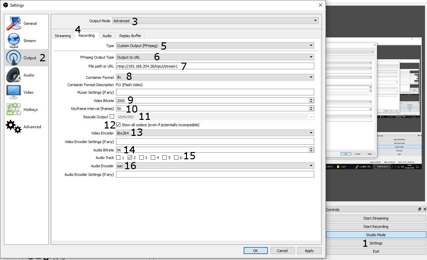The height and width of the screenshot is (260, 427).
Task: Uncheck Show all codecs option
Action: coord(118,125)
